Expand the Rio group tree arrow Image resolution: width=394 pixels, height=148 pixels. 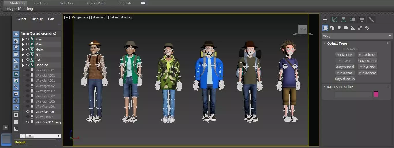point(23,60)
